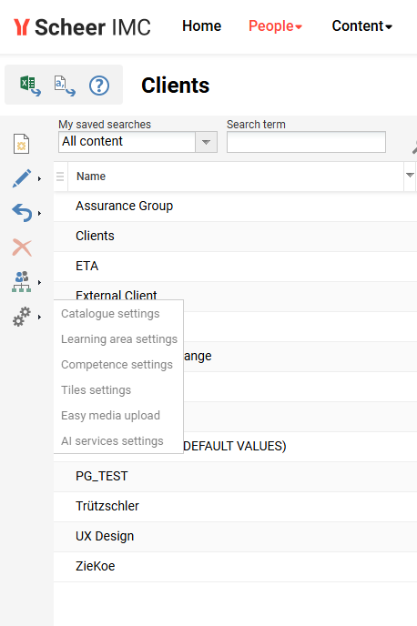The height and width of the screenshot is (626, 417).
Task: Select the Clients row in the table
Action: [235, 237]
